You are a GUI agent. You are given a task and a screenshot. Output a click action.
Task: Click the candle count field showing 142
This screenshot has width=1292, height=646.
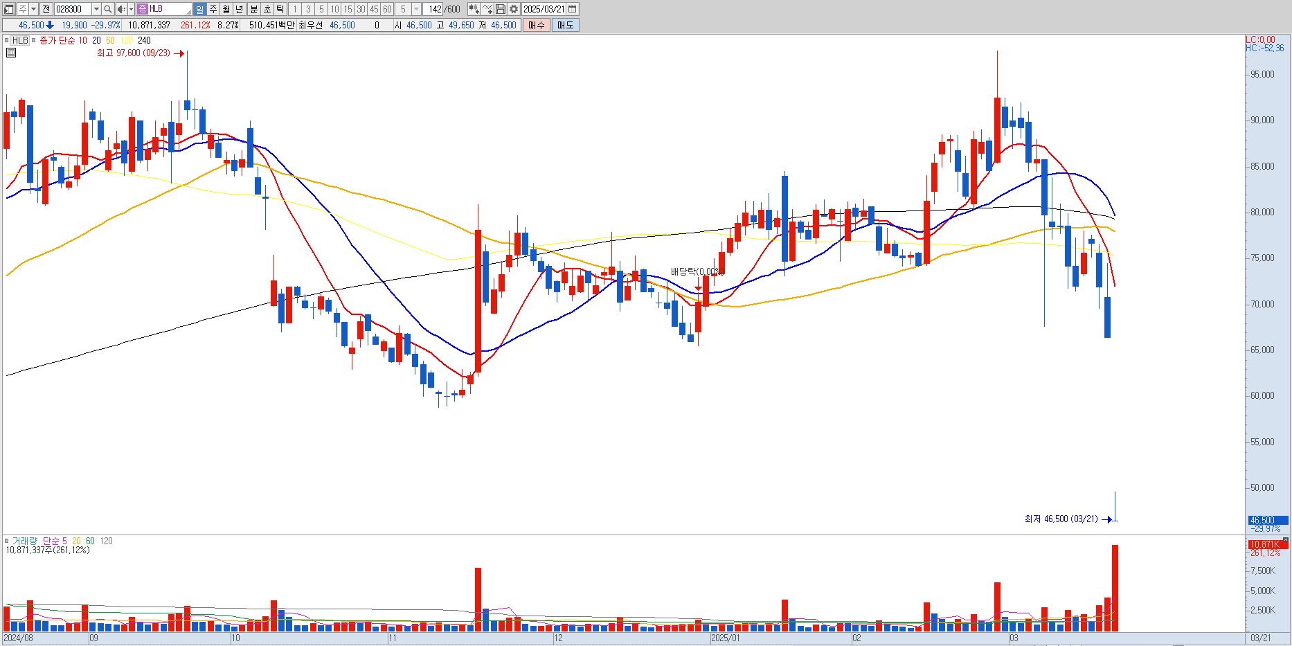pos(434,9)
